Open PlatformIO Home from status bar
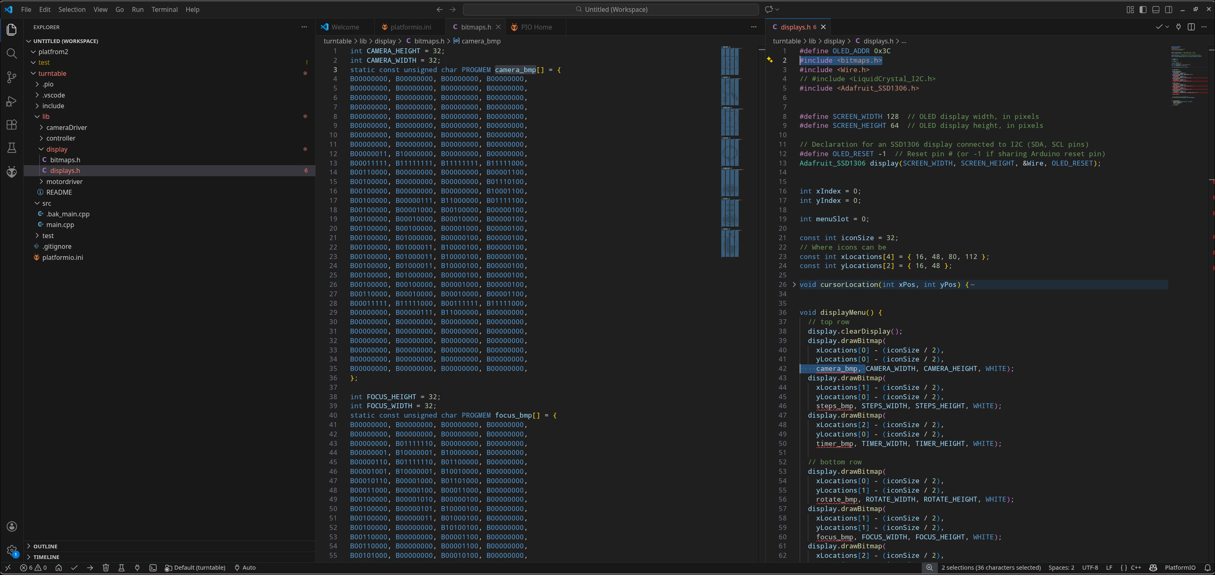 [59, 568]
